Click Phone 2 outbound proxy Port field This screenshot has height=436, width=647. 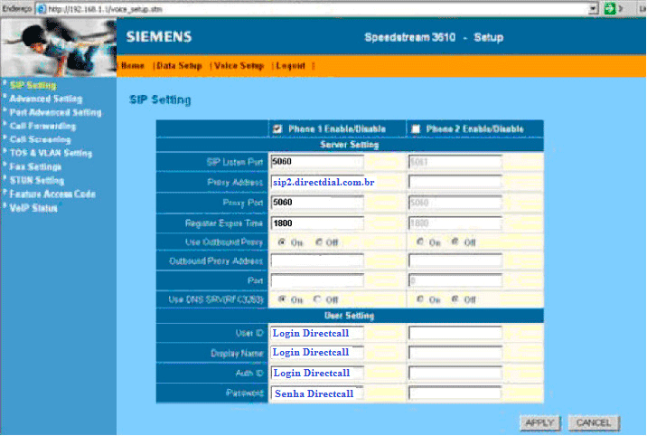[455, 280]
